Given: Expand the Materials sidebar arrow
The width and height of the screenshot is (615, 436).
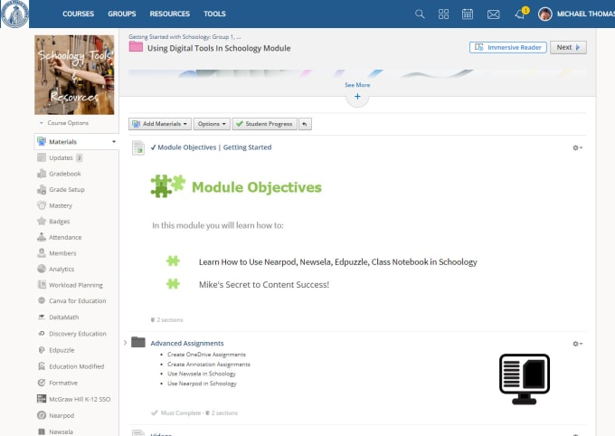Looking at the screenshot, I should tap(114, 142).
